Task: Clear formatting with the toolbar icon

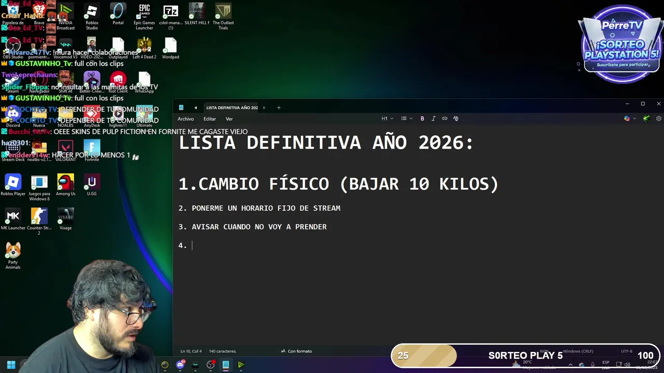Action: 456,119
